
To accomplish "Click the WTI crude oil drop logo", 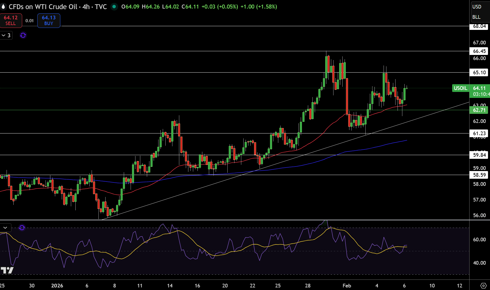I will pos(3,7).
